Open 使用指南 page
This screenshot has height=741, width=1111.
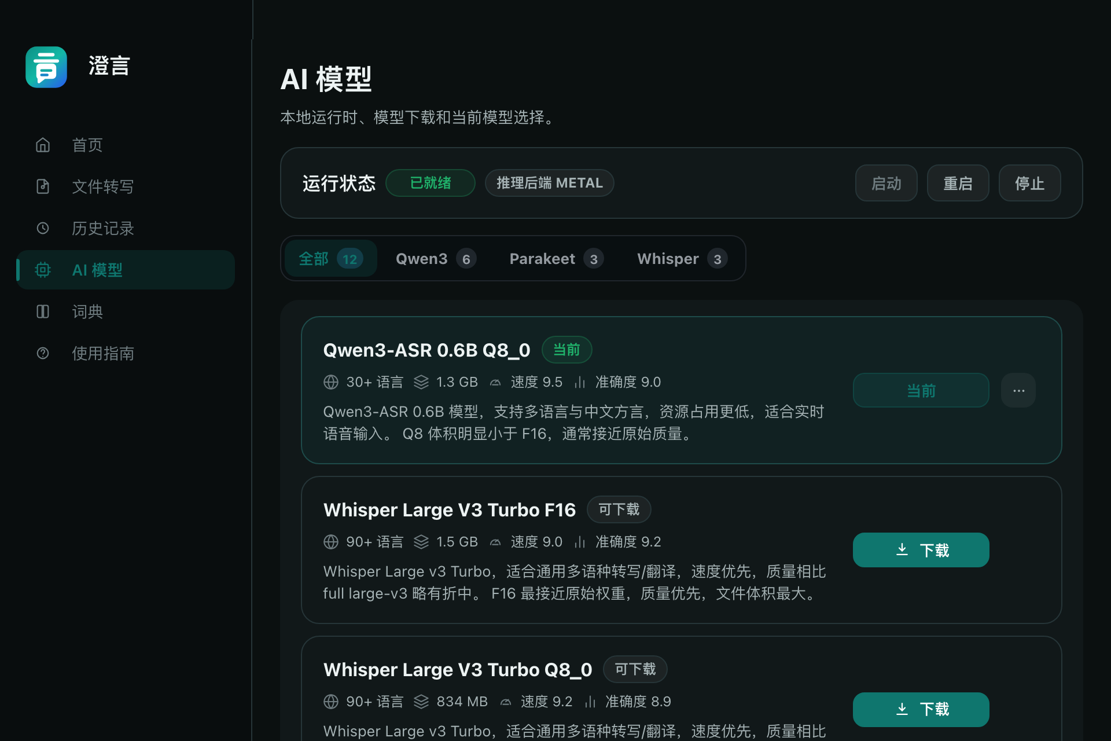point(126,353)
